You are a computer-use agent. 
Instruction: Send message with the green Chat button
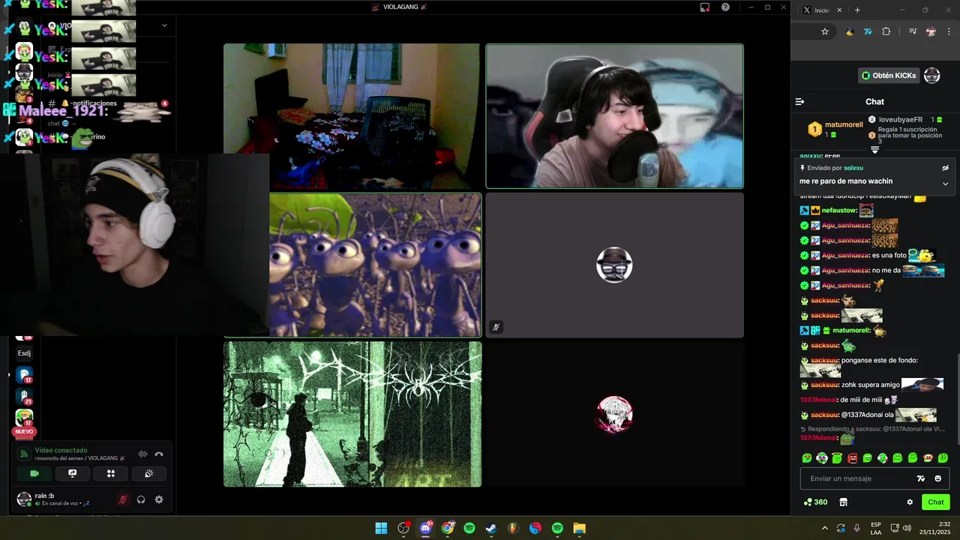tap(936, 502)
